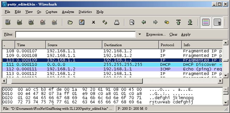Click packet counts P: 200 D: 200 status
This screenshot has height=113, width=230.
pyautogui.click(x=133, y=109)
